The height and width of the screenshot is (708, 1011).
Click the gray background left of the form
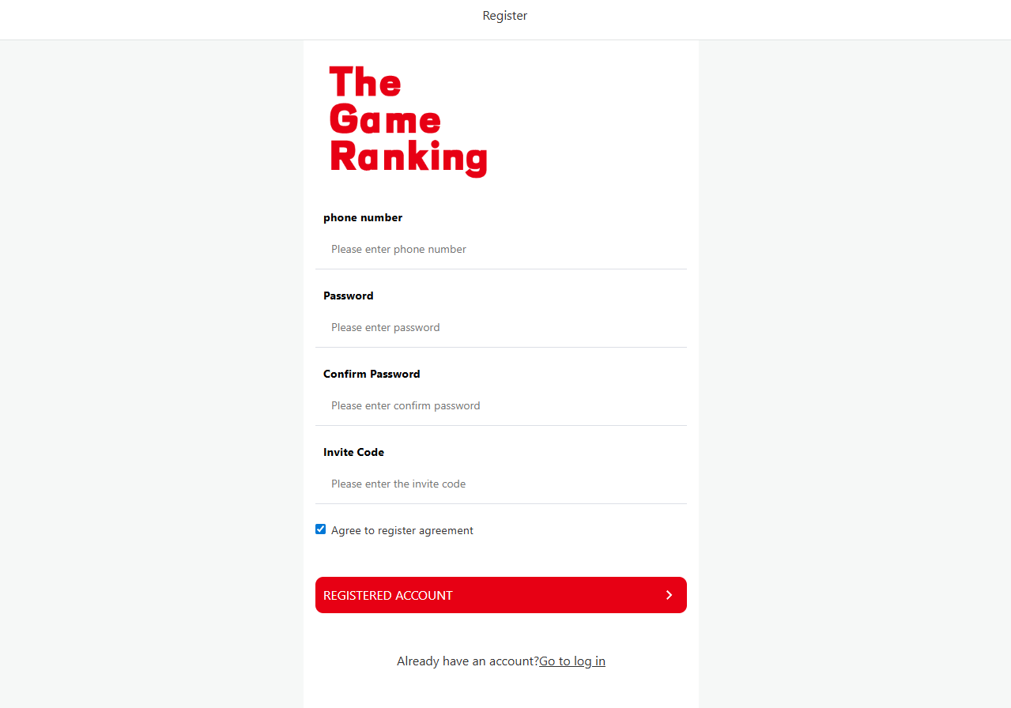pos(150,356)
